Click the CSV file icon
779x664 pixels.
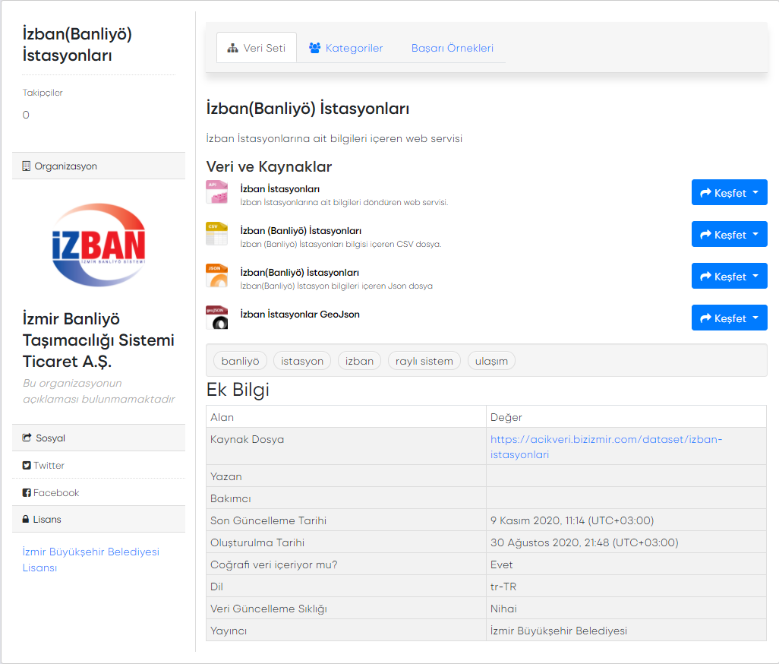point(216,234)
